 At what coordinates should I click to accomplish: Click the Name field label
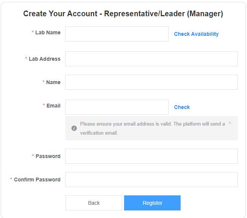pos(53,82)
